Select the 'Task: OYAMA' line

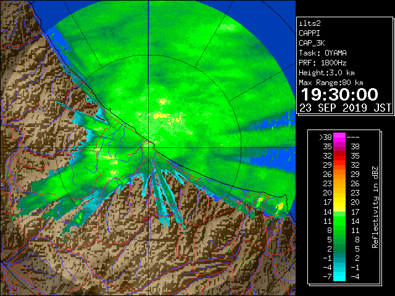(323, 53)
